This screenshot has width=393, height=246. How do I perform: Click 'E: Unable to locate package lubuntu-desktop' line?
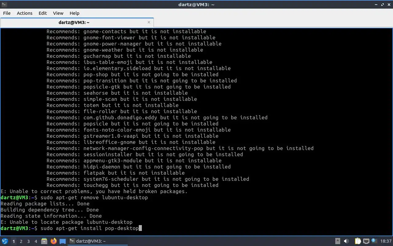coord(67,222)
